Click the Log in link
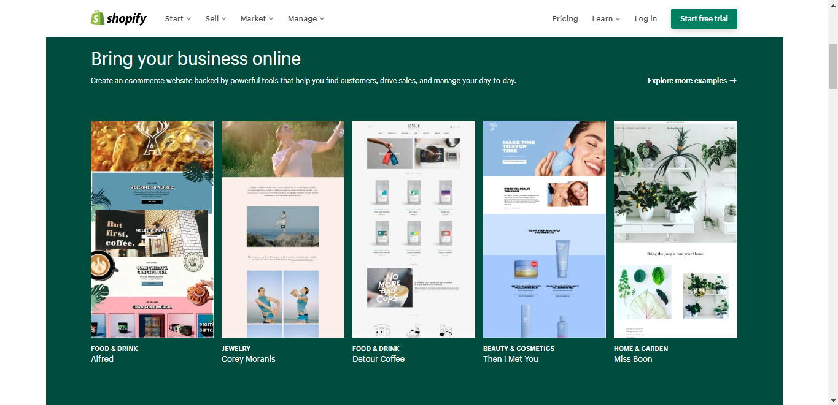Image resolution: width=838 pixels, height=405 pixels. (645, 19)
